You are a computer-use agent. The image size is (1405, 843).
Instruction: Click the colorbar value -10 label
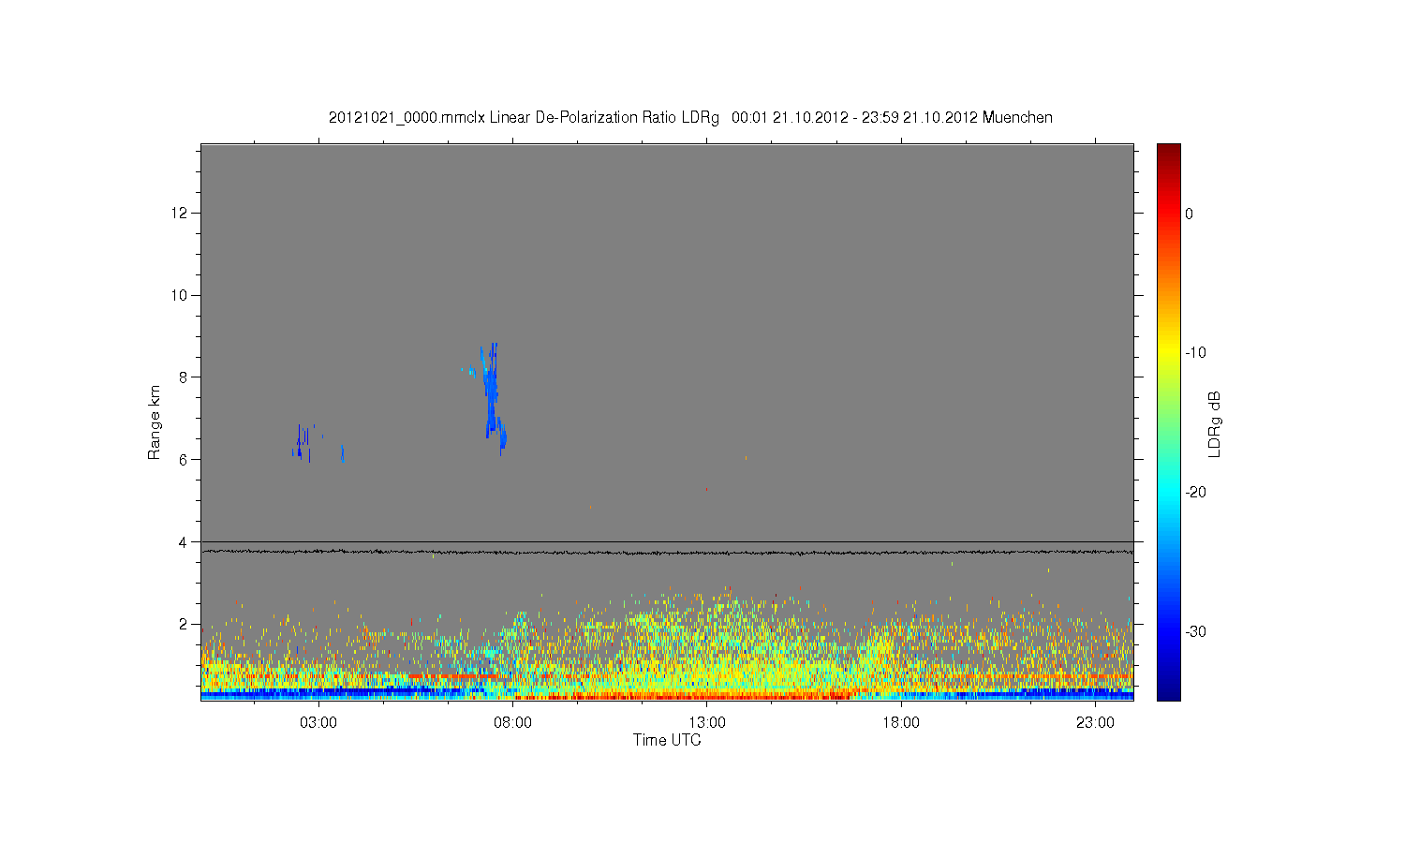(1195, 353)
